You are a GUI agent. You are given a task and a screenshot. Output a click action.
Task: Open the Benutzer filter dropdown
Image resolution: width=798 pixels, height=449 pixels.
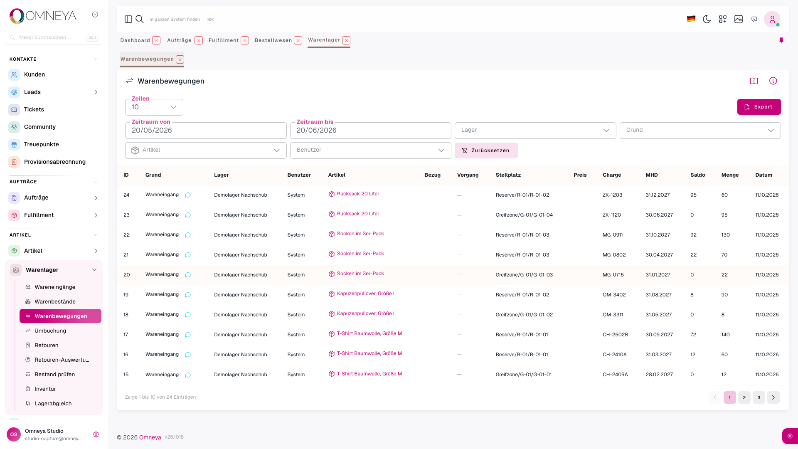371,150
